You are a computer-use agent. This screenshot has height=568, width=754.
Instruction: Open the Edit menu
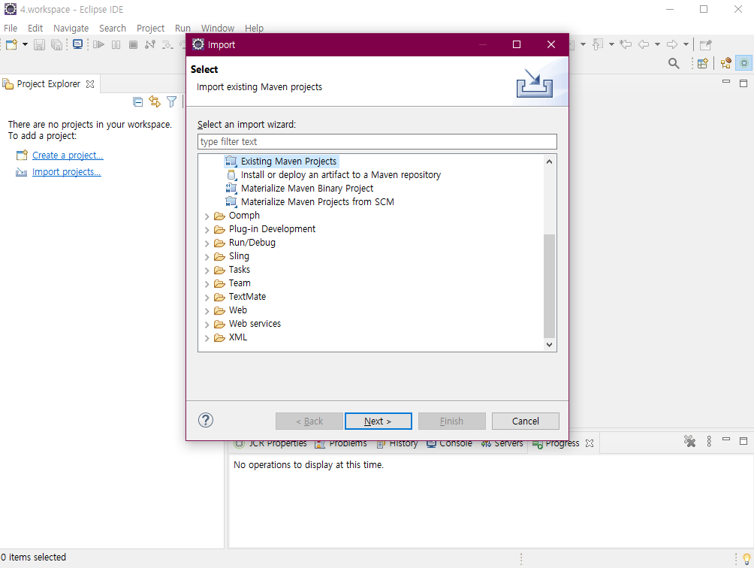[x=35, y=29]
